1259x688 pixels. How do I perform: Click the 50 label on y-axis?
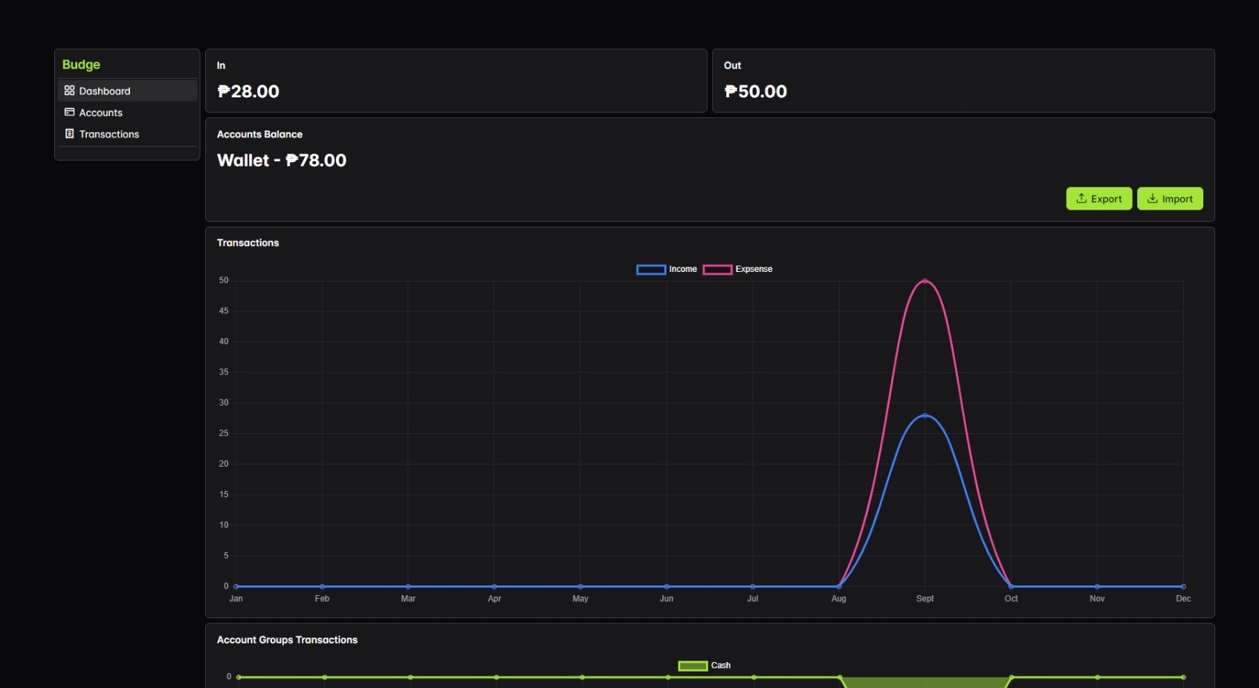pos(224,280)
